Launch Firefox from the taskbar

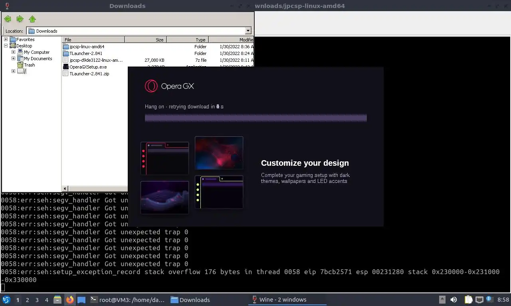click(x=70, y=300)
